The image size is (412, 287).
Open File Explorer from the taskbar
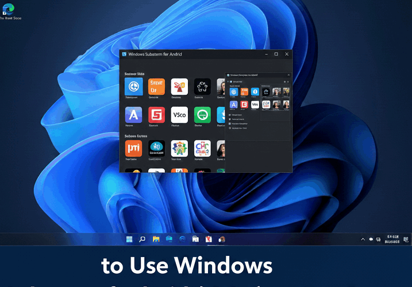coord(156,239)
